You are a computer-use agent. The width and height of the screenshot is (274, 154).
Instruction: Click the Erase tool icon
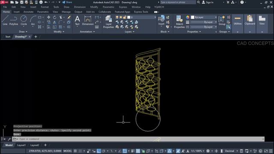[x=69, y=17]
